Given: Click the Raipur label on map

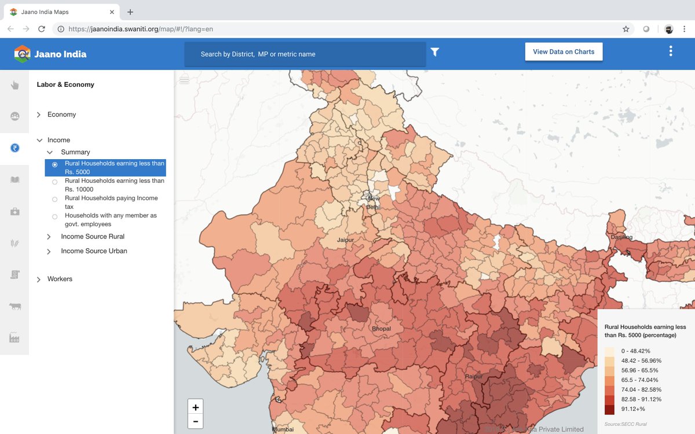Looking at the screenshot, I should click(x=474, y=376).
